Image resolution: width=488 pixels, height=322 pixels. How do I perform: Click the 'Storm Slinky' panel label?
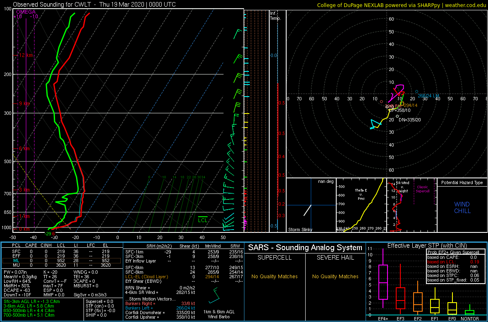point(301,230)
